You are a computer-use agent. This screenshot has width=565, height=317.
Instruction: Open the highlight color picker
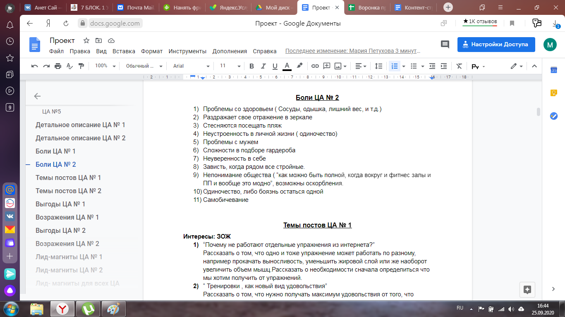point(299,66)
